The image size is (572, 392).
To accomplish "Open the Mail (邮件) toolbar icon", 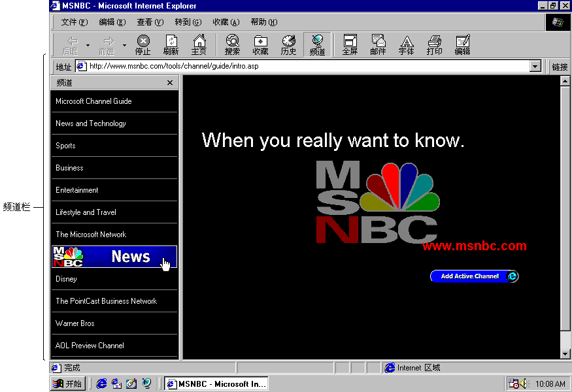I will coord(378,44).
